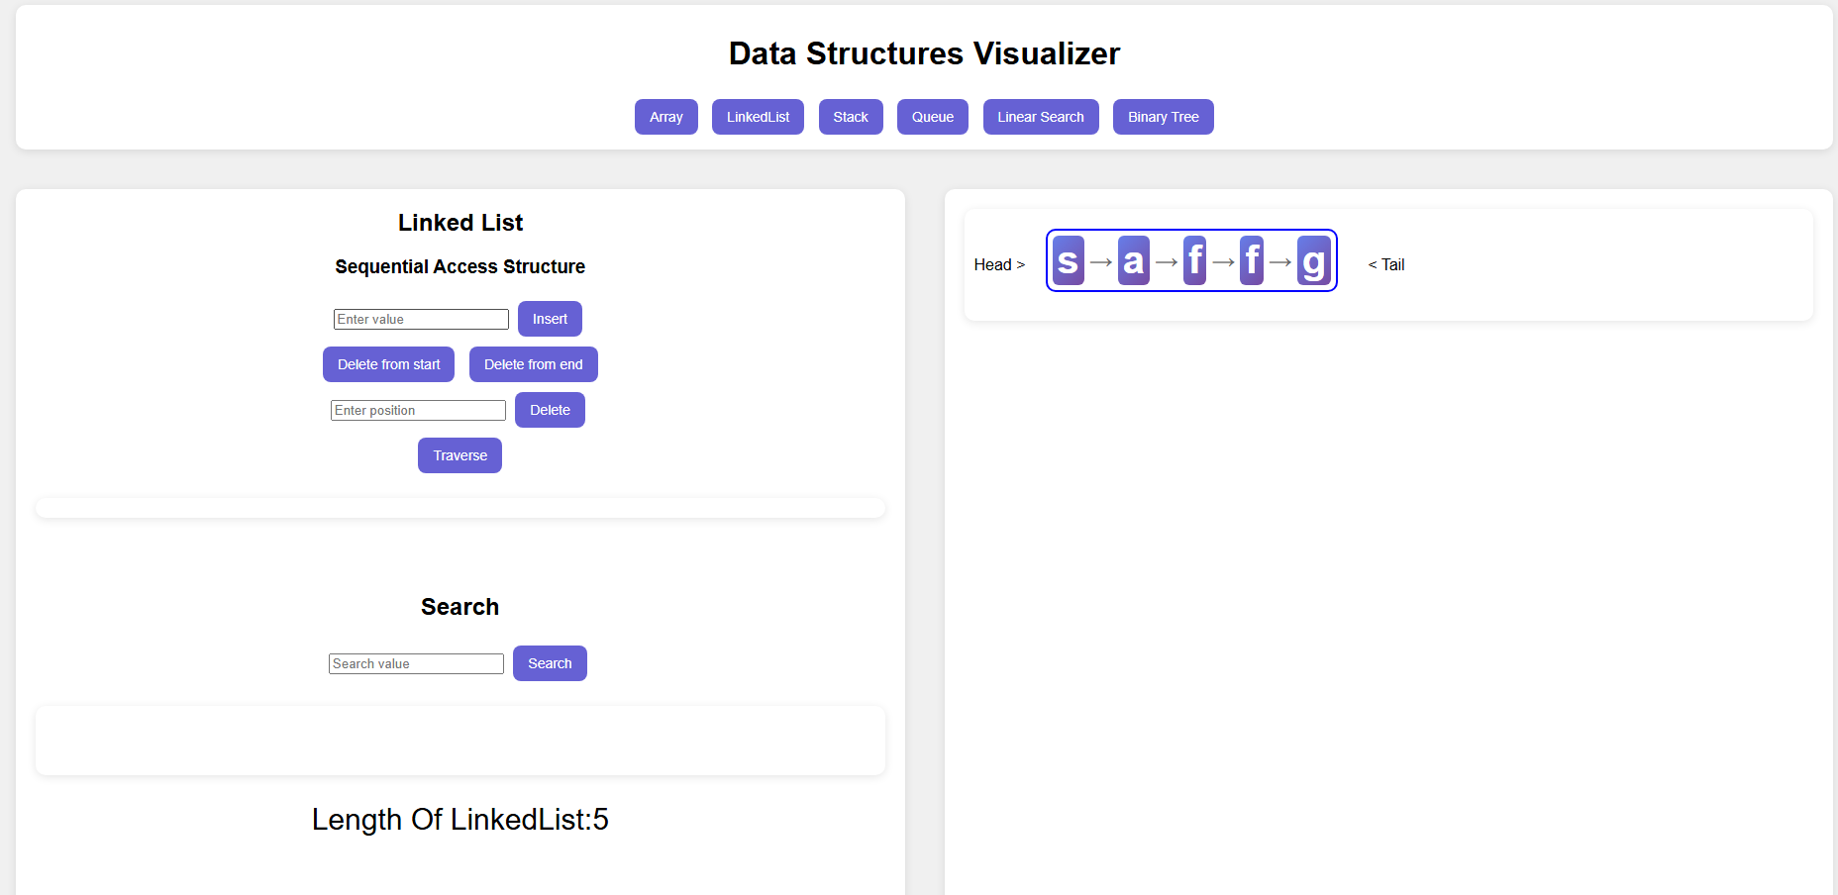Click the 'a' node in the list
This screenshot has height=895, width=1838.
pos(1133,260)
